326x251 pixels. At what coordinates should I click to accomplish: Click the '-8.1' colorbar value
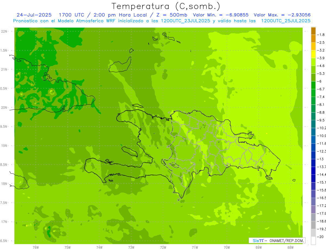[321, 105]
